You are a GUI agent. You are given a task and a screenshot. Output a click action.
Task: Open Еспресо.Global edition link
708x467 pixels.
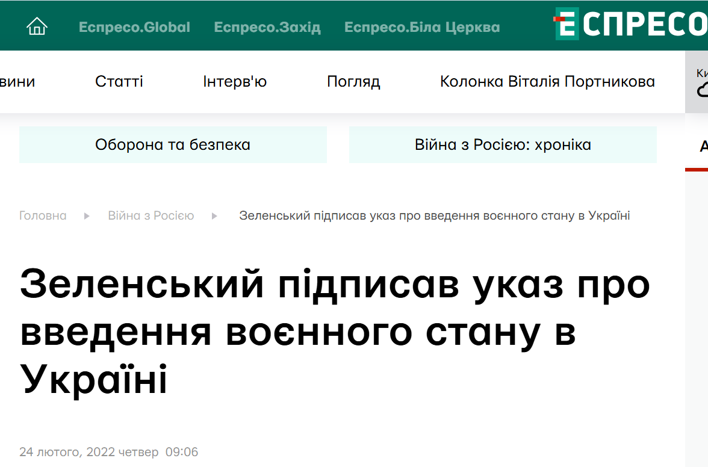pyautogui.click(x=134, y=27)
